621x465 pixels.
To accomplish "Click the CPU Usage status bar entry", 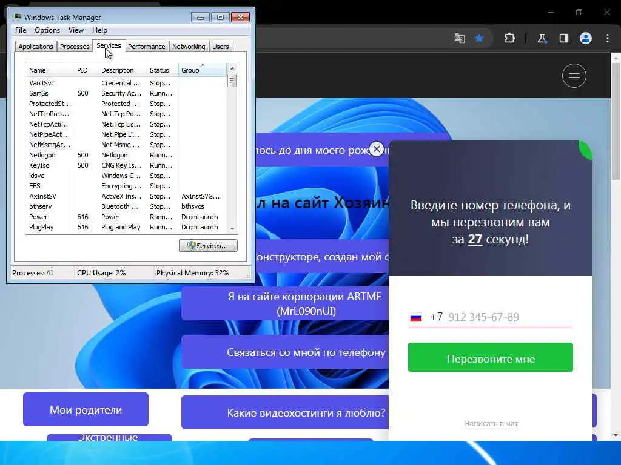I will tap(101, 273).
